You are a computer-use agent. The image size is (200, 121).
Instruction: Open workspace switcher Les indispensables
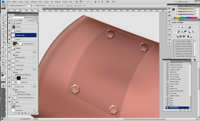(183, 2)
